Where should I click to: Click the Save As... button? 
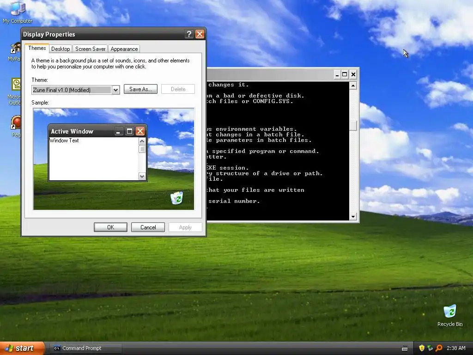point(140,89)
